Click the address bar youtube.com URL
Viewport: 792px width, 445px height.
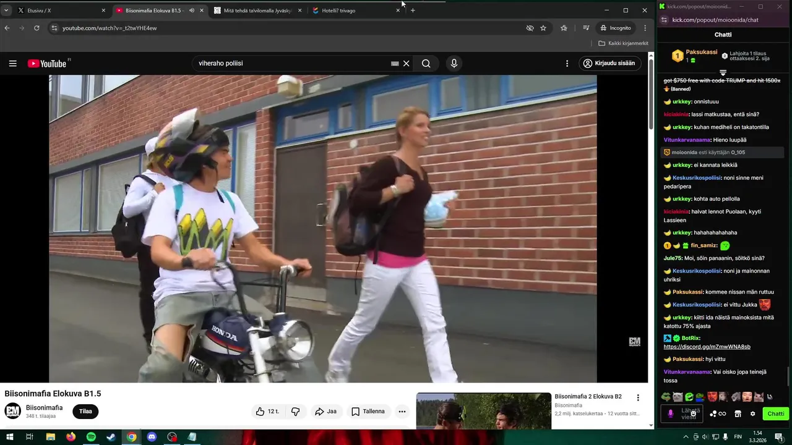coord(110,28)
